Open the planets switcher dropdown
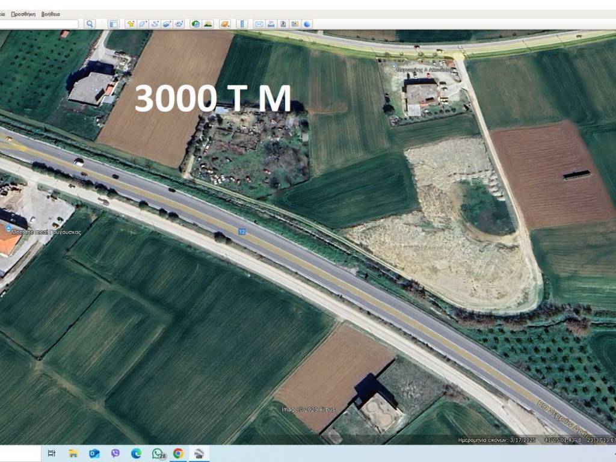616x462 pixels. pos(224,24)
